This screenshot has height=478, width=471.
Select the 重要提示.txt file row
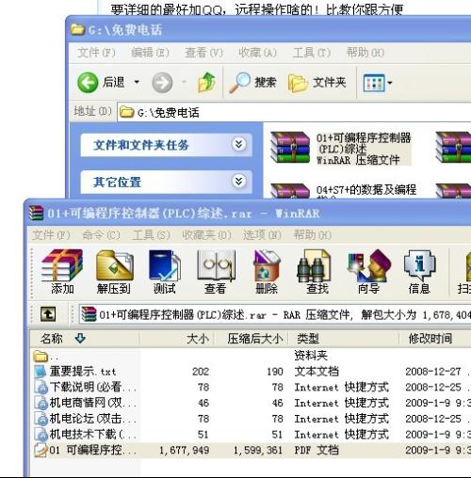(251, 372)
